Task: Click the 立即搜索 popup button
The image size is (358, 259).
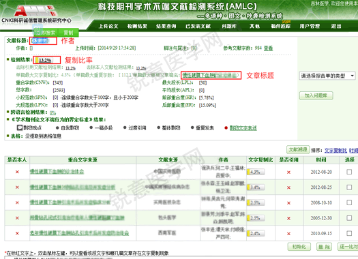Action: (x=46, y=33)
